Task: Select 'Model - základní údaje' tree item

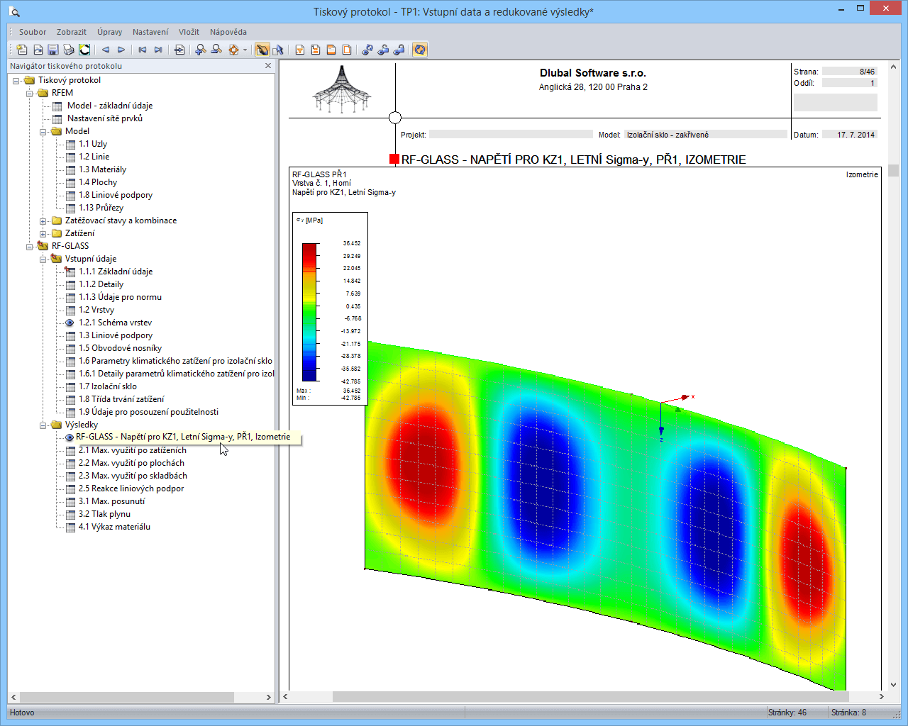Action: point(110,106)
